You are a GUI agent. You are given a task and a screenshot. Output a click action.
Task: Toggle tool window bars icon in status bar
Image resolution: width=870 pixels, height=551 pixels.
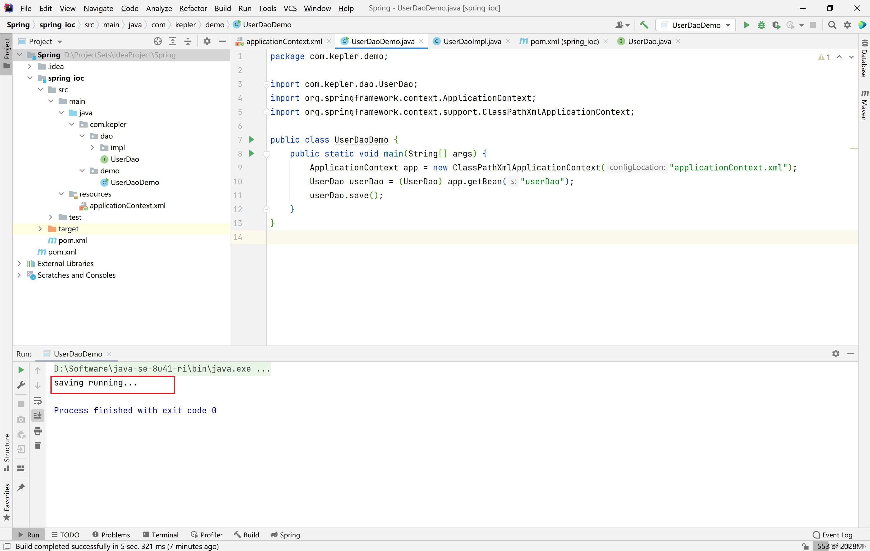tap(7, 546)
